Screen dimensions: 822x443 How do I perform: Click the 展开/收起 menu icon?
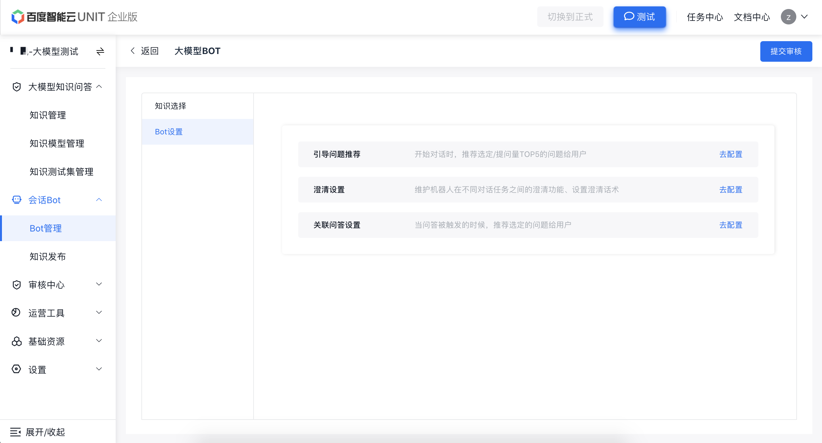(x=15, y=432)
